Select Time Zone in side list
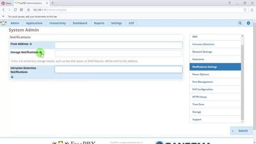The width and height of the screenshot is (256, 144). [x=215, y=104]
